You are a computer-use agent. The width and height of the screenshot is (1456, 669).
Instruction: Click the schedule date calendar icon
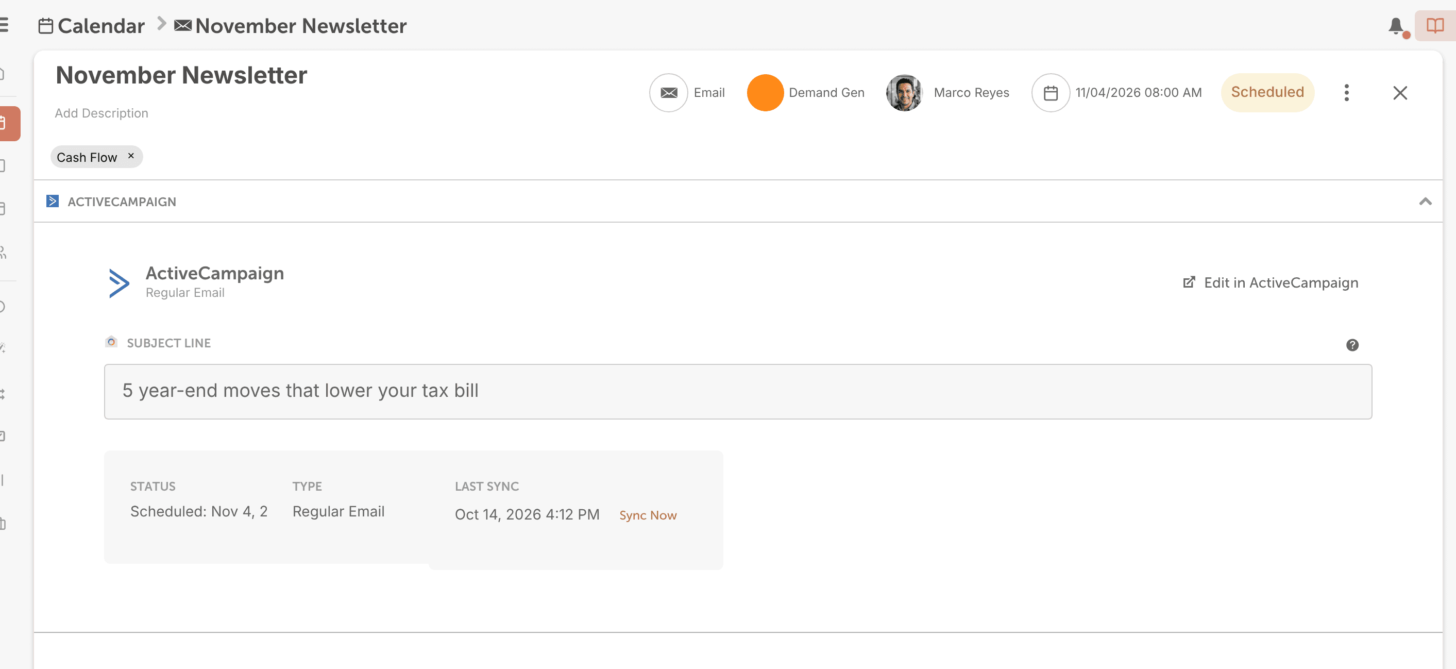pos(1050,93)
